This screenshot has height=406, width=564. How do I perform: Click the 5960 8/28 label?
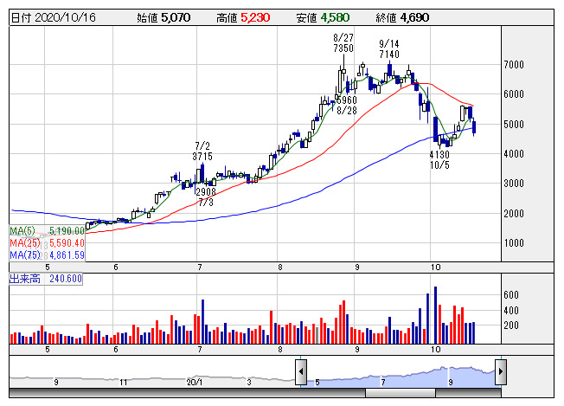point(346,105)
